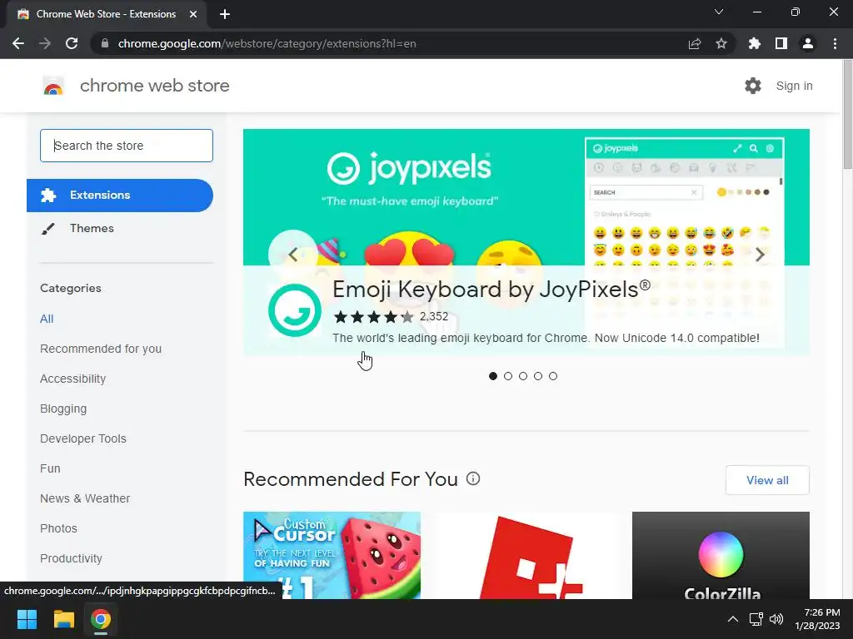The width and height of the screenshot is (853, 639).
Task: Open the tab search dropdown
Action: coord(719,12)
